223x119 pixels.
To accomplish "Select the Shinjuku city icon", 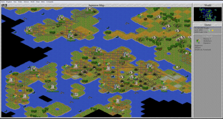I will click(x=98, y=50).
